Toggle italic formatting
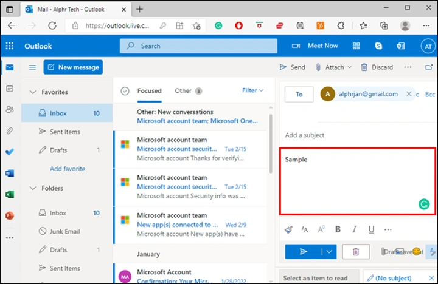This screenshot has width=438, height=284. (x=355, y=229)
